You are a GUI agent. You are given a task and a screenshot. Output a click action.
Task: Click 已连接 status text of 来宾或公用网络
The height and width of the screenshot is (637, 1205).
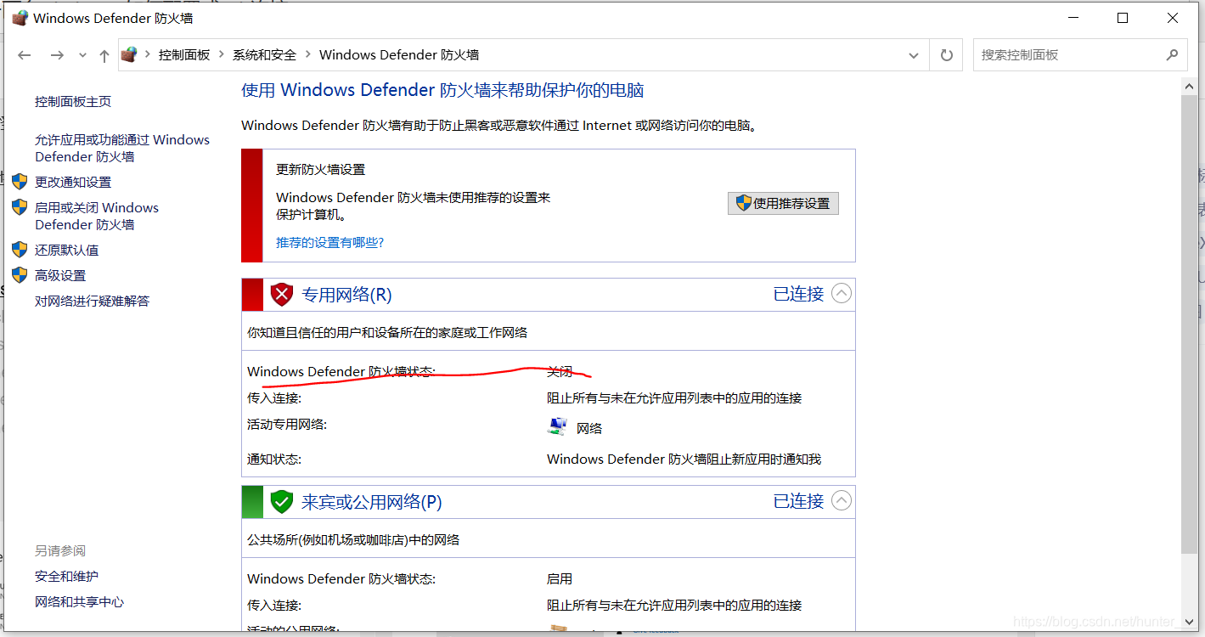[798, 501]
